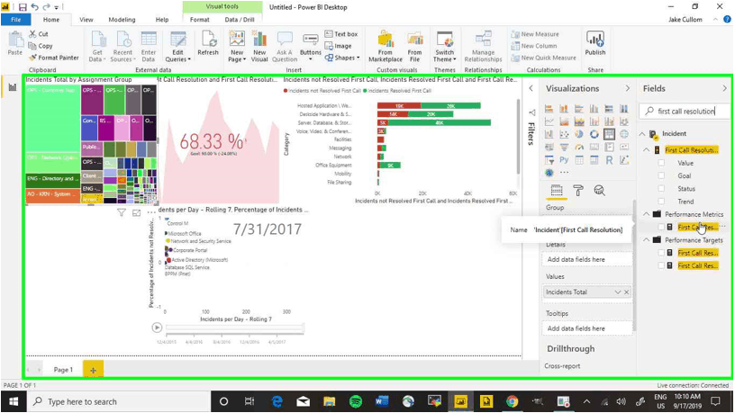Select the Python visual icon

coord(564,160)
